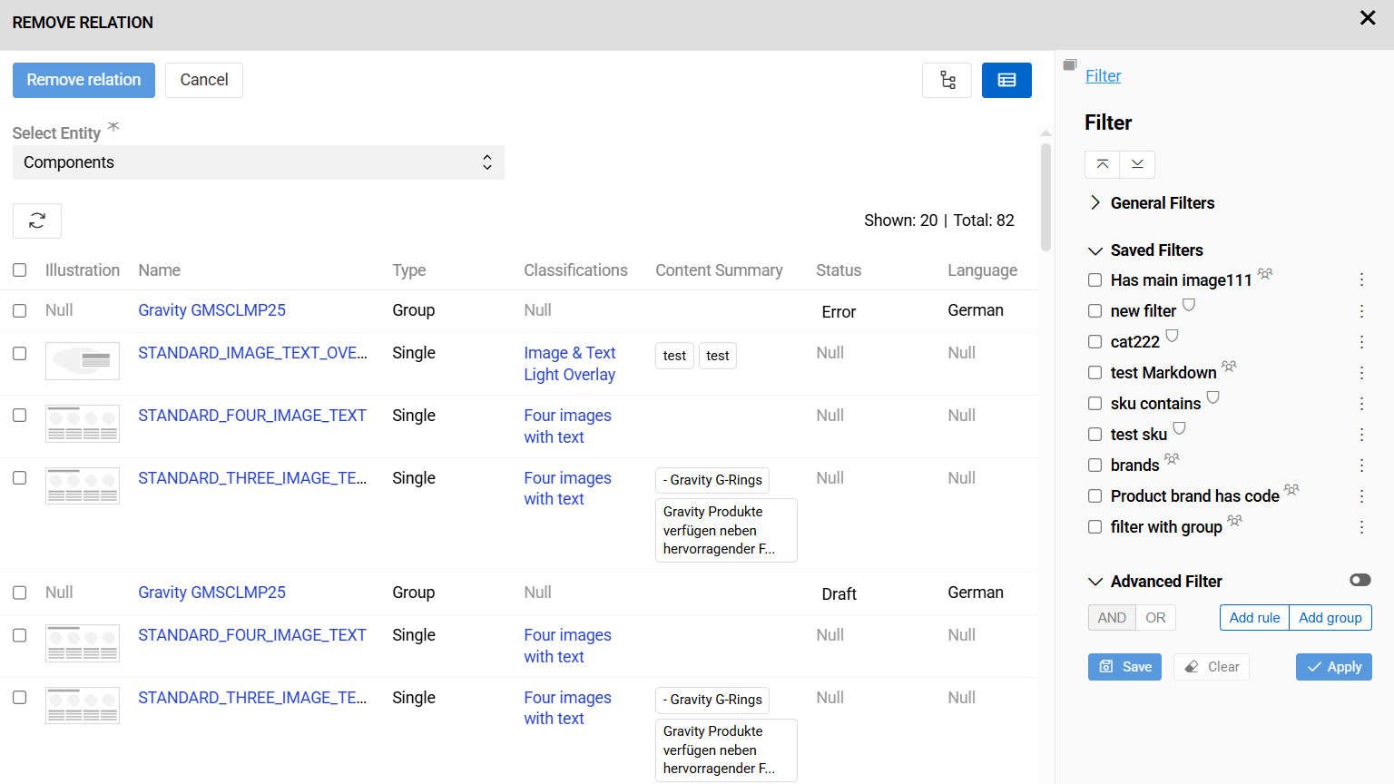Switch to table list view icon
1394x784 pixels.
click(1006, 80)
